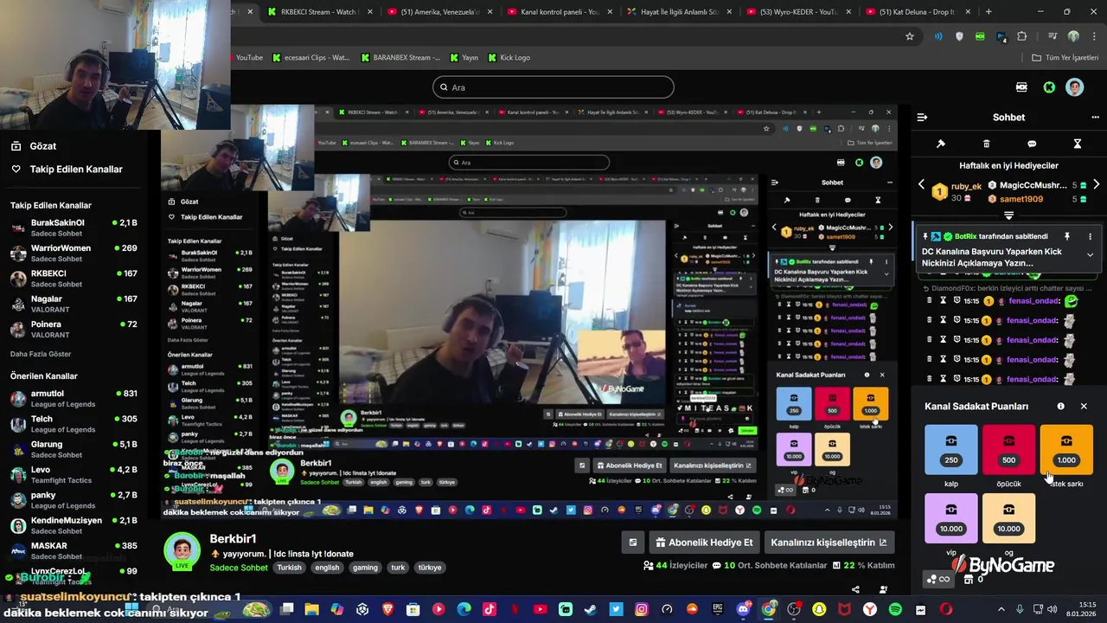
Task: Open Tüm Yer İşaretleri bookmarks folder
Action: [1065, 58]
